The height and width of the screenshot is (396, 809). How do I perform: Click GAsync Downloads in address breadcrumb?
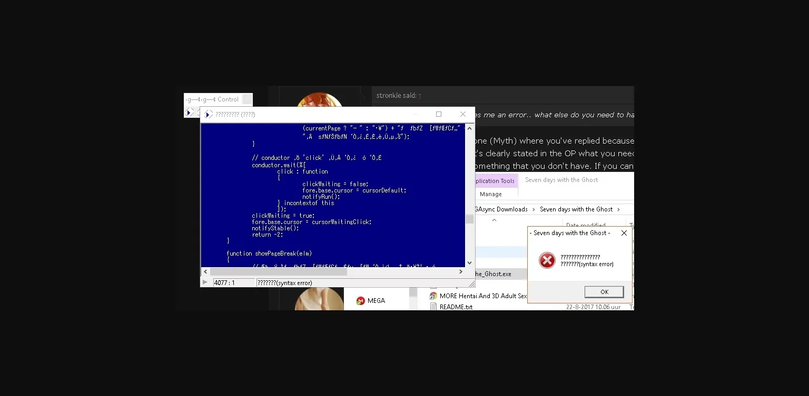[501, 209]
